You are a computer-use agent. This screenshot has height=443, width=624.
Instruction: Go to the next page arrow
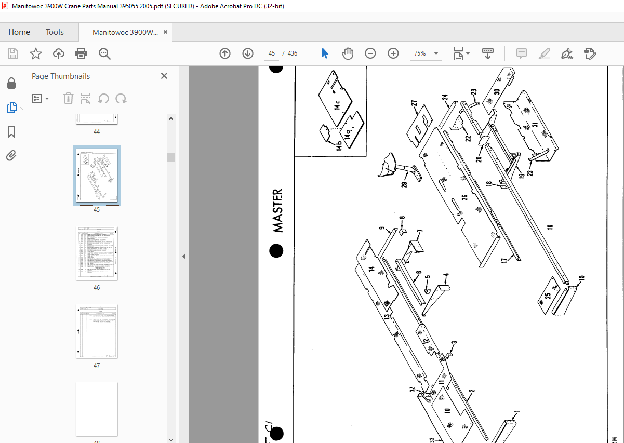point(248,53)
